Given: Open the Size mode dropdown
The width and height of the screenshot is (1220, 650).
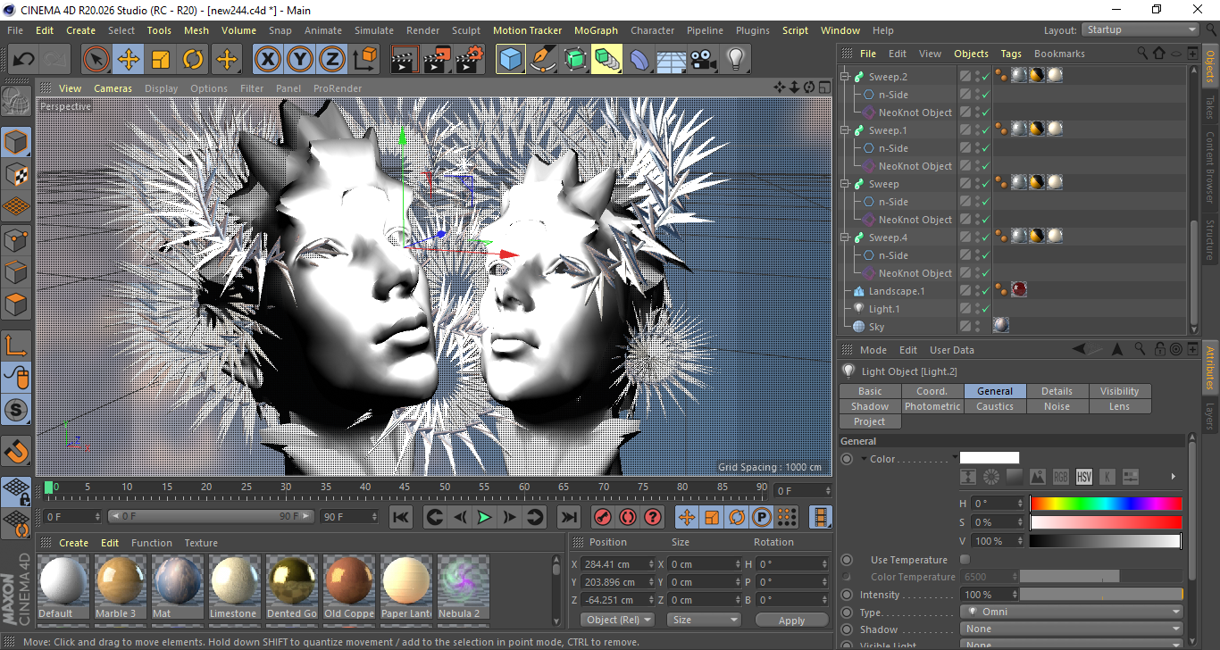Looking at the screenshot, I should [705, 620].
